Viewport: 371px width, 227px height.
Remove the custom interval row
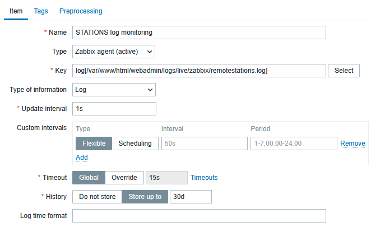coord(353,144)
